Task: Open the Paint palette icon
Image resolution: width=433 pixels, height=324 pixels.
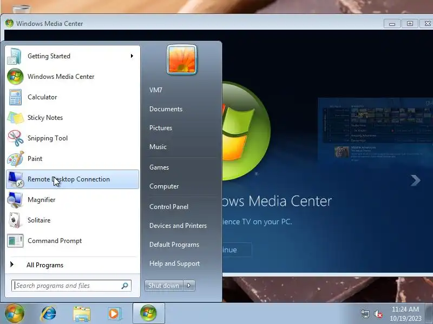Action: tap(16, 159)
